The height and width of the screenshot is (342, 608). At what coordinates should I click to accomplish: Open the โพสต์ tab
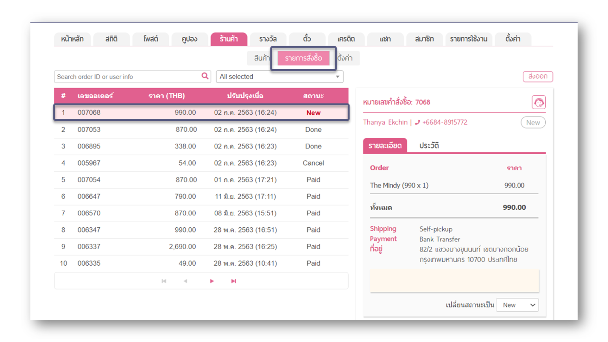pyautogui.click(x=151, y=39)
